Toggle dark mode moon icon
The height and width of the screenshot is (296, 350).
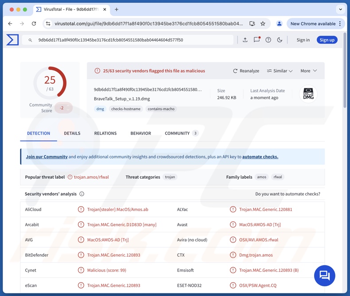coord(280,40)
